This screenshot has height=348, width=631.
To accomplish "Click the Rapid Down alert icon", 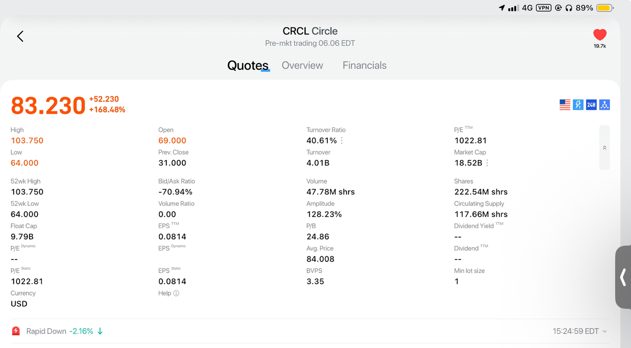I will tap(16, 331).
